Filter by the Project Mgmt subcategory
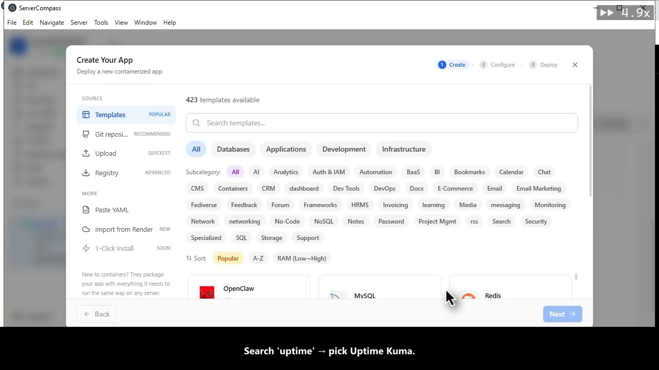This screenshot has height=370, width=659. [437, 221]
